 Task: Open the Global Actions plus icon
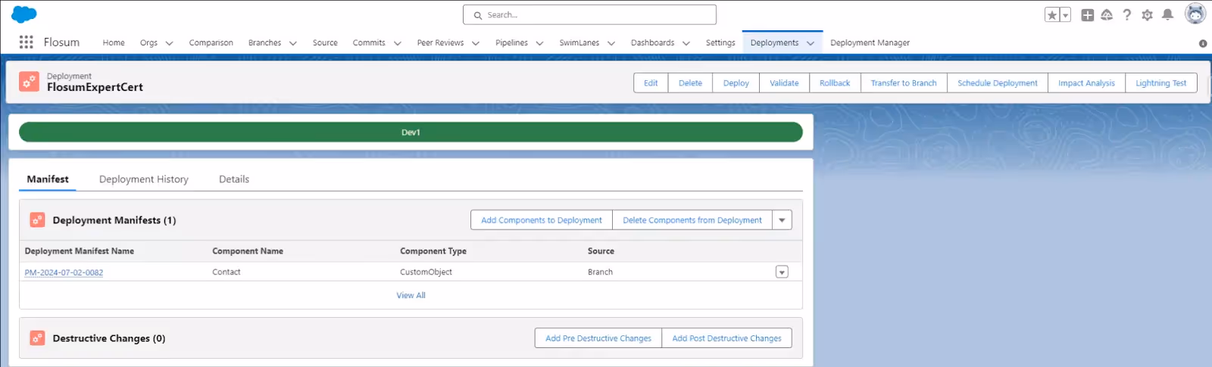[1088, 15]
